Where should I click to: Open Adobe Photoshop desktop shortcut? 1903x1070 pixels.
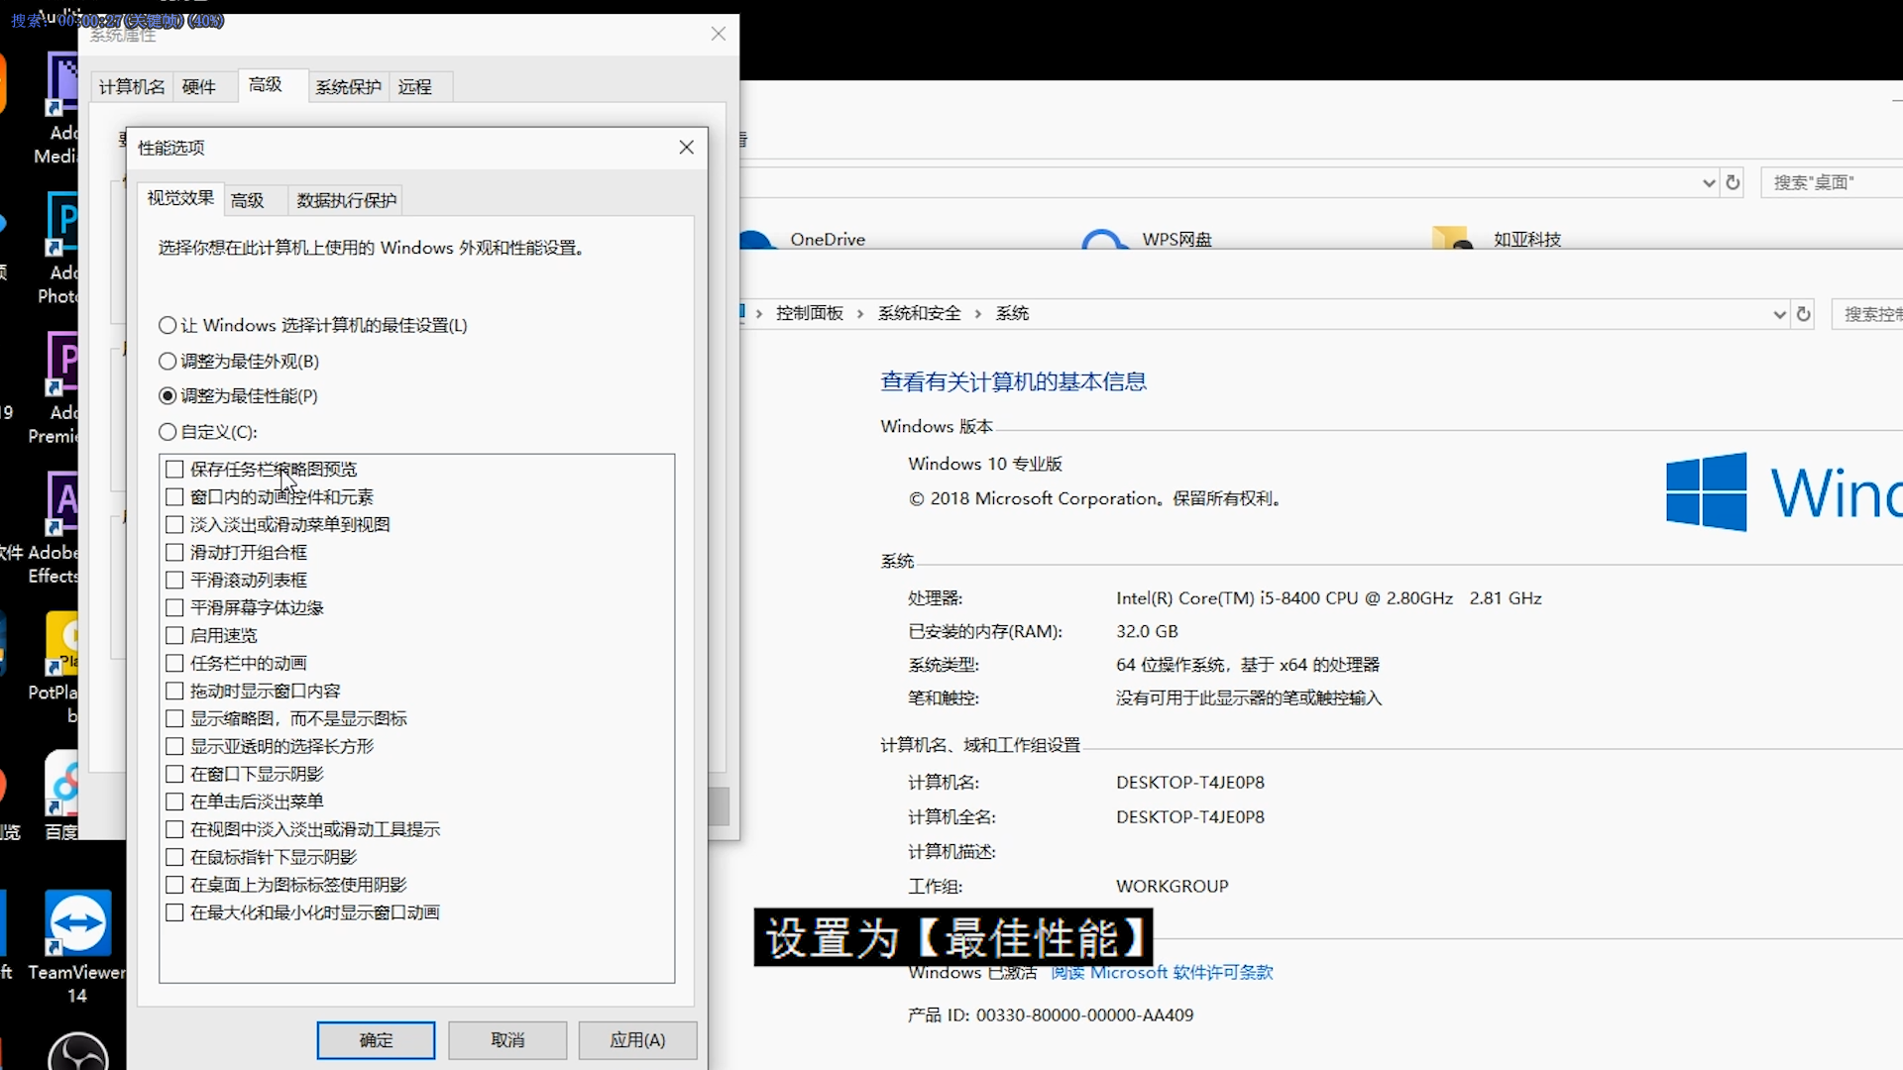(59, 249)
